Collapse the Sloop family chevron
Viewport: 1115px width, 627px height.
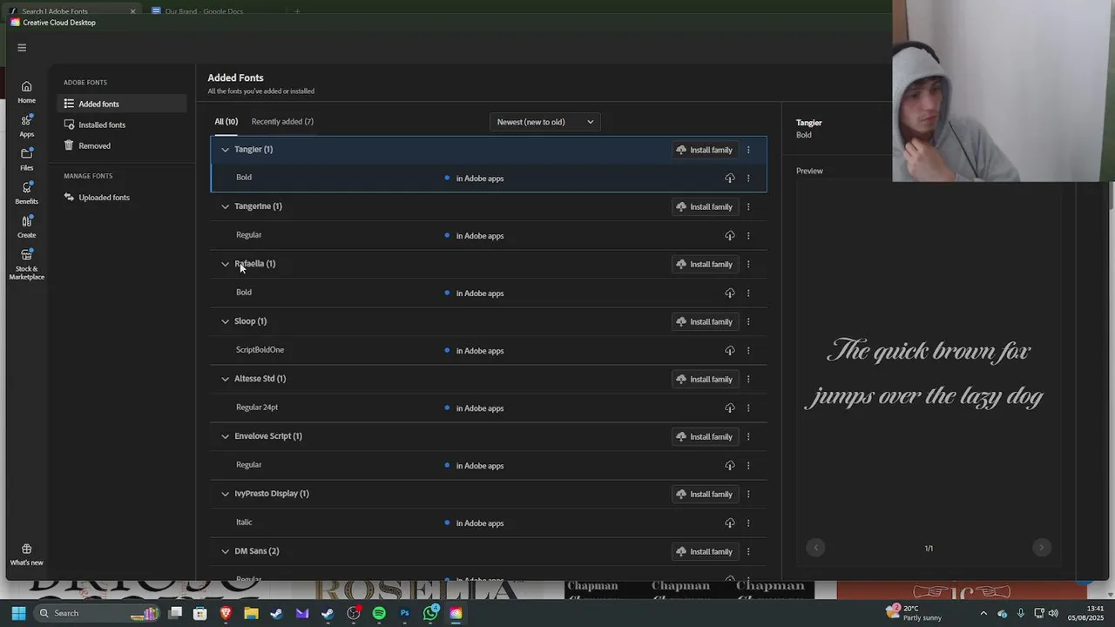[x=225, y=321]
